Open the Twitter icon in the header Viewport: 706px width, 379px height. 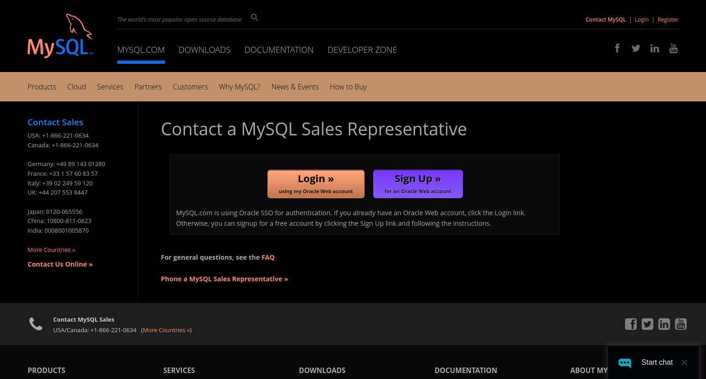[636, 48]
